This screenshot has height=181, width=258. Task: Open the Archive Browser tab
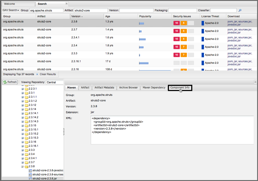128,88
